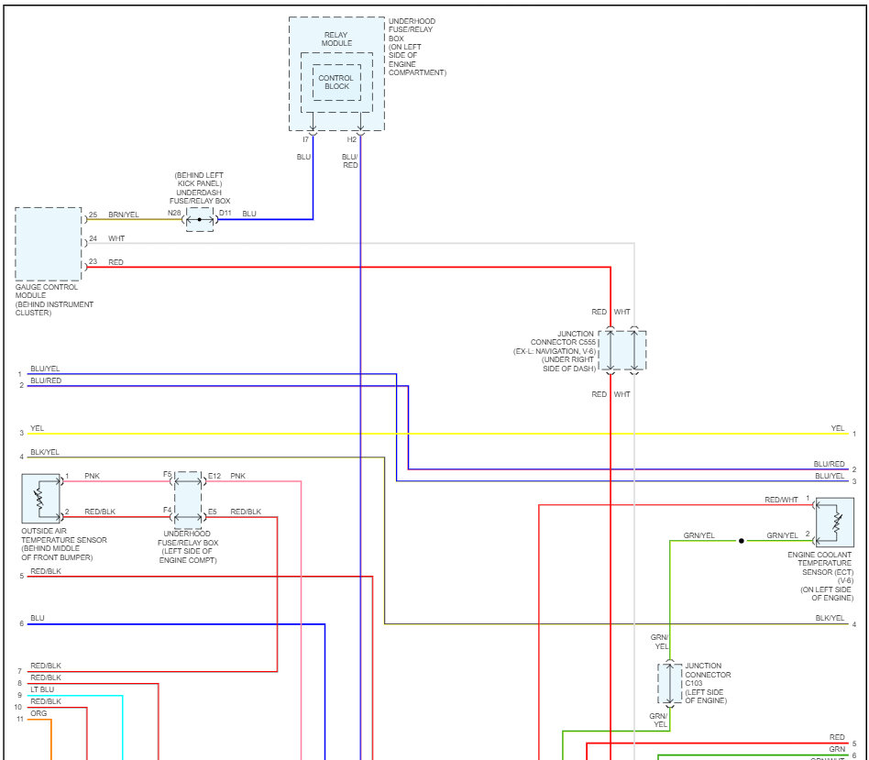Click the RED/WHT label at ECT pin 1

pos(781,500)
